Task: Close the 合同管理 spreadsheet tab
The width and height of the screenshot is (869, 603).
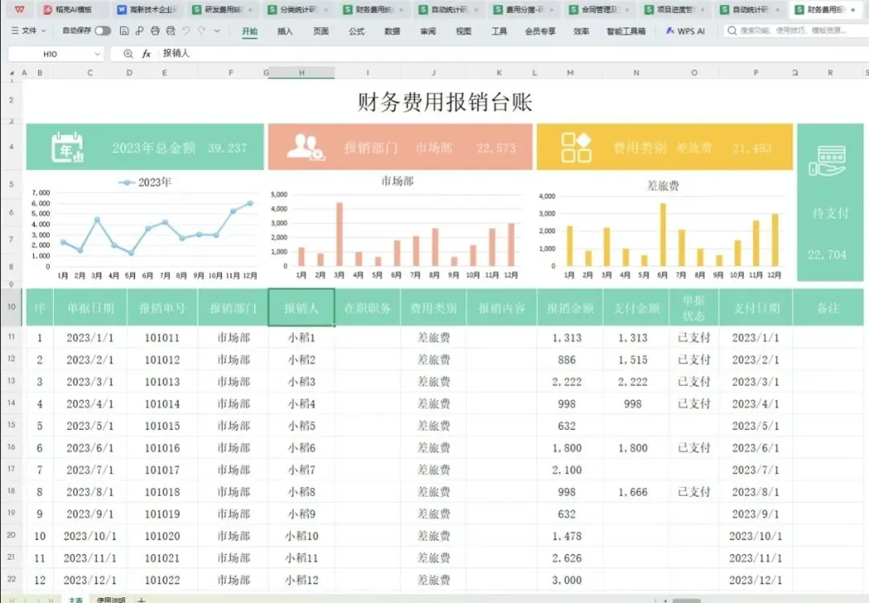Action: pos(628,10)
